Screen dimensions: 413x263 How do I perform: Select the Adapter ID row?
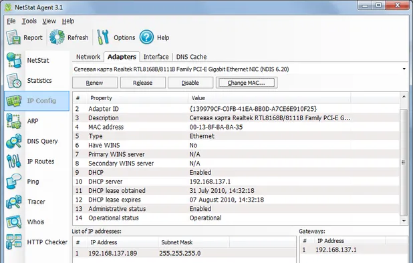[x=236, y=109]
